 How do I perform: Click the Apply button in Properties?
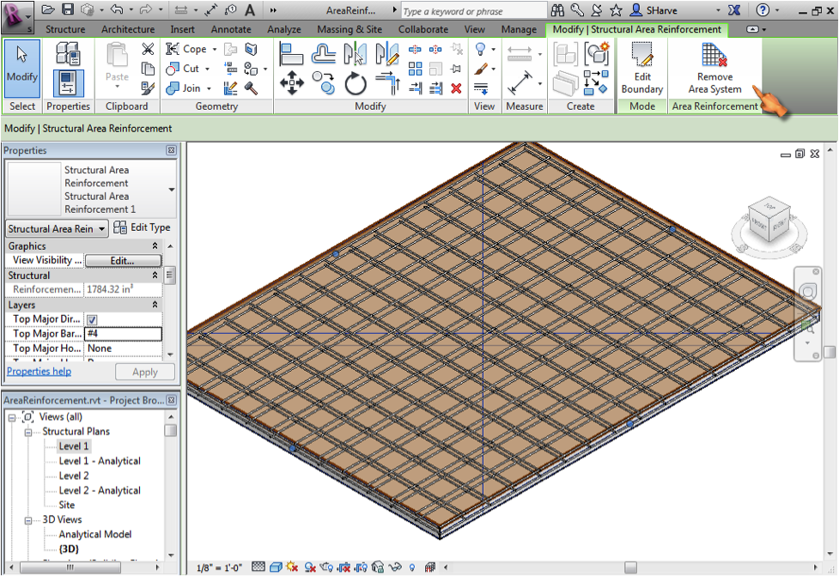point(144,371)
